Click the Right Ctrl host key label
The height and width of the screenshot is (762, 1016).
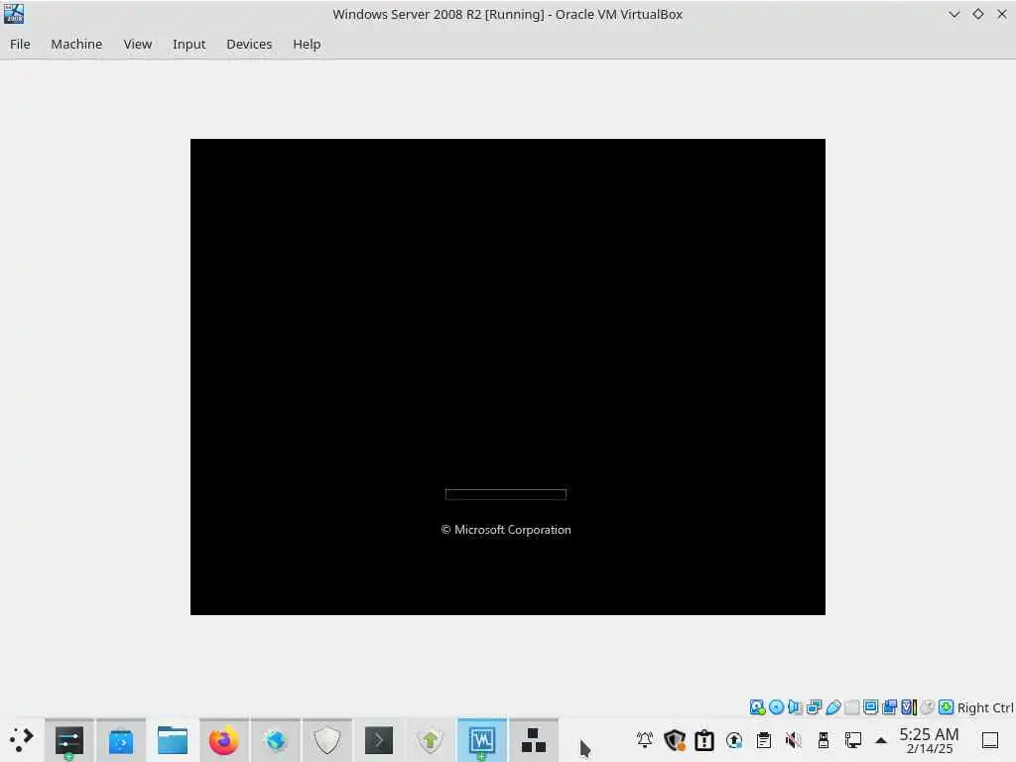pyautogui.click(x=985, y=707)
